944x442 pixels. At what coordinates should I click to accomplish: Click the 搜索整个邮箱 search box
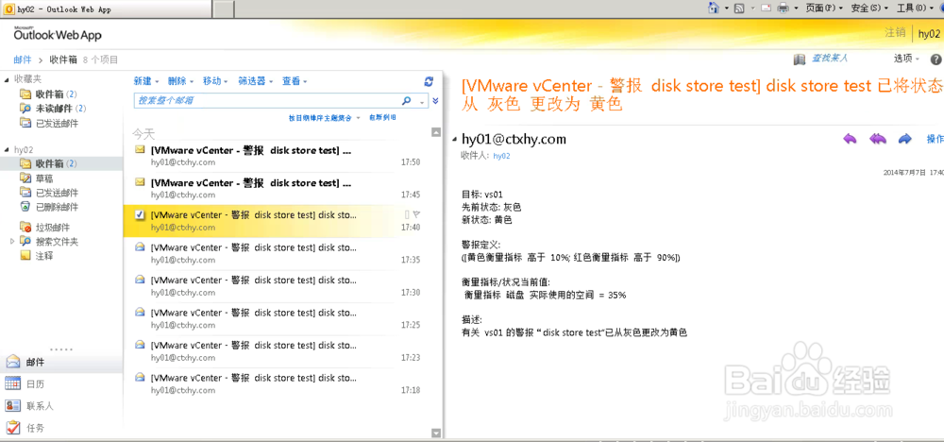click(x=267, y=100)
